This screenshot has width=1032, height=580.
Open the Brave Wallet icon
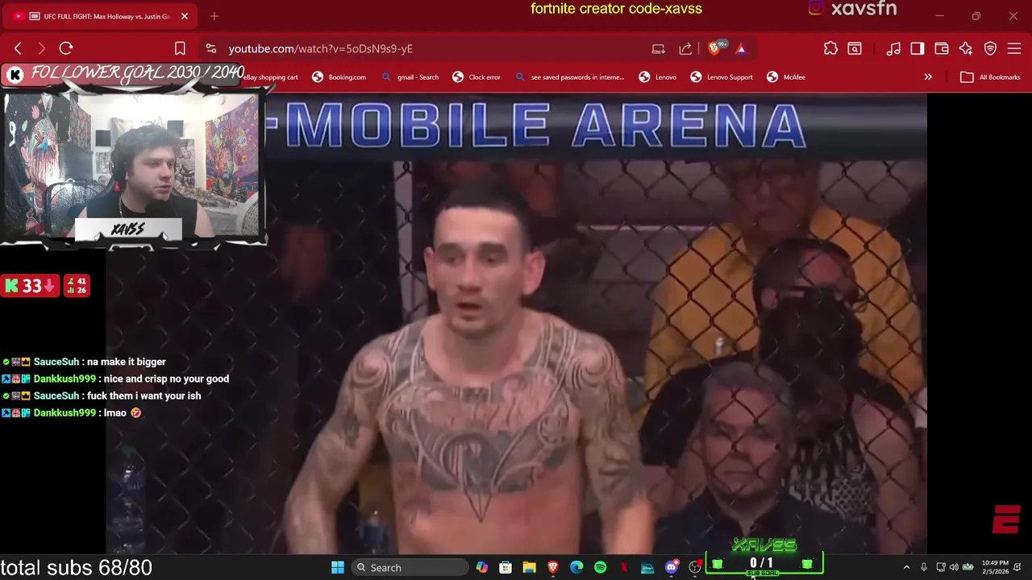coord(942,48)
